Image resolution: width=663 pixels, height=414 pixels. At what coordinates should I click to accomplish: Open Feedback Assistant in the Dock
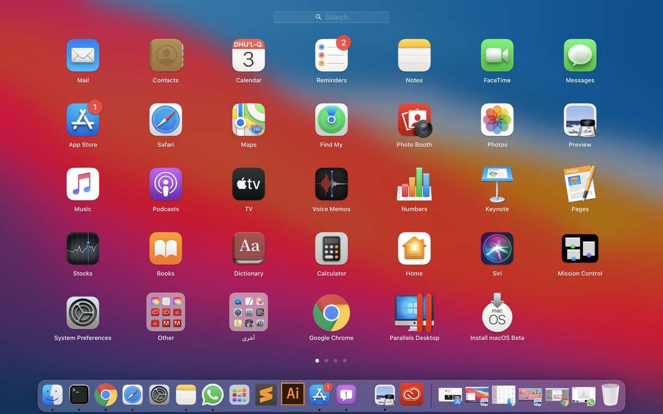[x=346, y=395]
